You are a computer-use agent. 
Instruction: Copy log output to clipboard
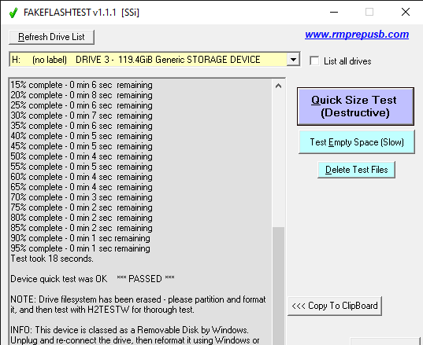[x=335, y=306]
